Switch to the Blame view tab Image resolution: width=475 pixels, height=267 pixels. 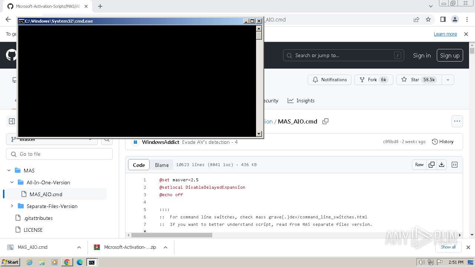point(162,165)
